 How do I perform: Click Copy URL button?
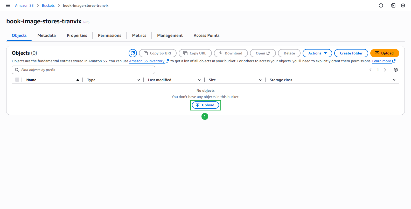click(x=195, y=53)
